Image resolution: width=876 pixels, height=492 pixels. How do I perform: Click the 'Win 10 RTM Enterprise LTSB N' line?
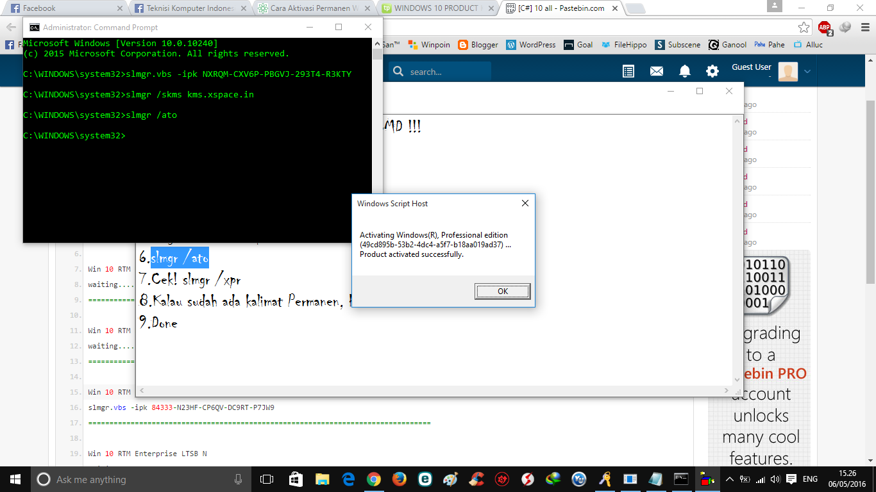147,454
